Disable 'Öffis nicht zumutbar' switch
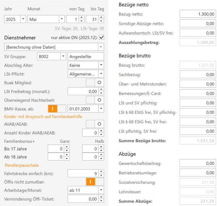The width and height of the screenshot is (217, 206). coord(95,182)
